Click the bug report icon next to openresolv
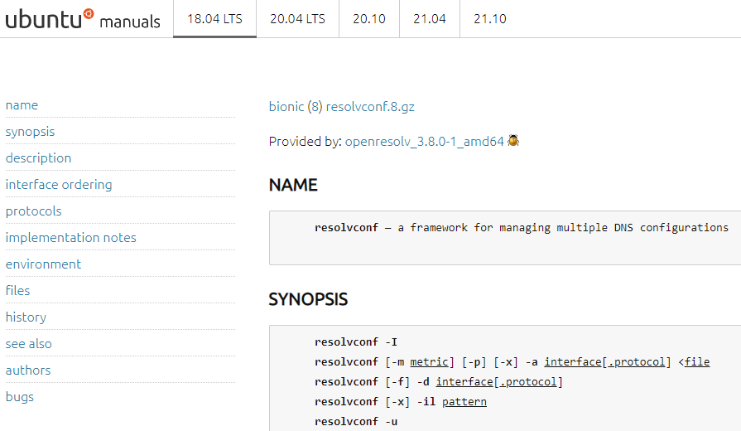Viewport: 741px width, 431px height. 513,141
